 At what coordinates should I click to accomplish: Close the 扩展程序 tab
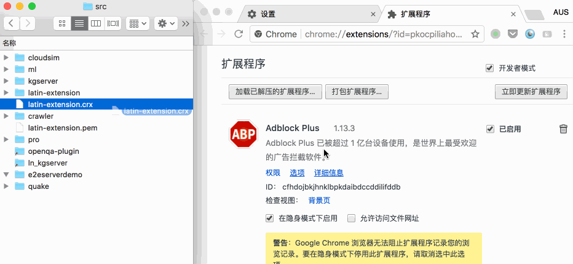(513, 14)
